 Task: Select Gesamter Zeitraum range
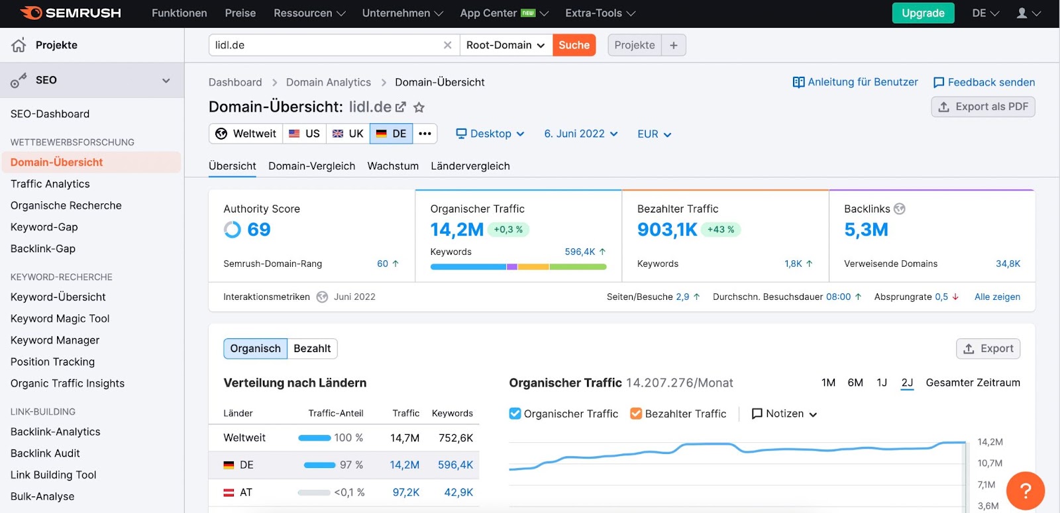973,383
